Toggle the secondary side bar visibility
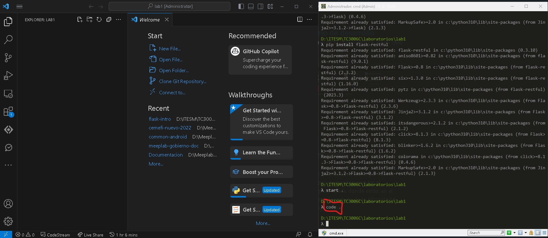Screen dimensions: 548x238 point(260,7)
